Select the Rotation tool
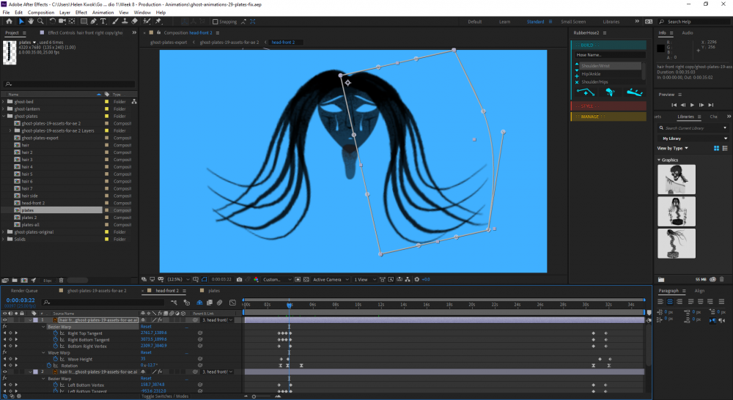Viewport: 733px width, 400px height. [x=52, y=21]
